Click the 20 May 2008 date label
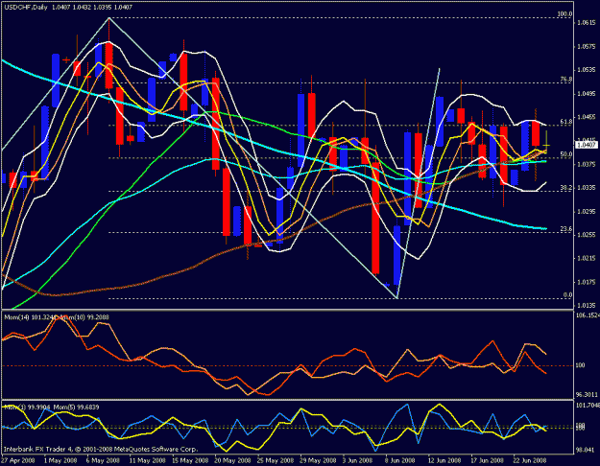The height and width of the screenshot is (466, 600). pyautogui.click(x=231, y=460)
